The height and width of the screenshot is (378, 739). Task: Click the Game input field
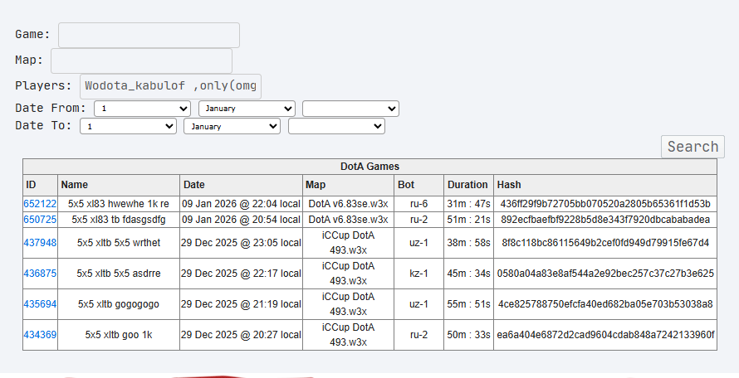[149, 35]
